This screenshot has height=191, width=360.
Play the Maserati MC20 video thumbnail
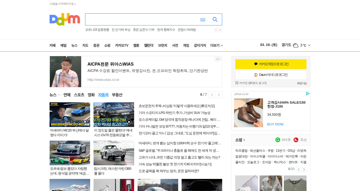click(70, 115)
